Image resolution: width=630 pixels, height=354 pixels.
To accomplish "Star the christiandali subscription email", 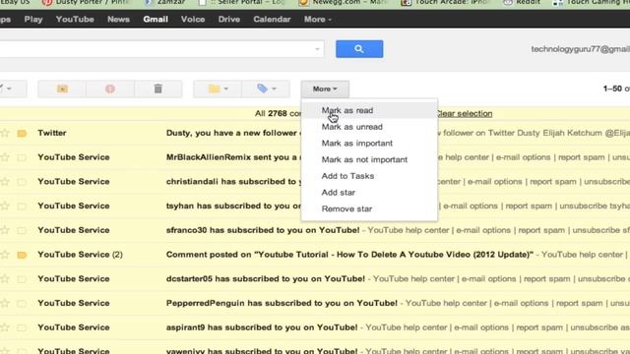I will tap(5, 182).
